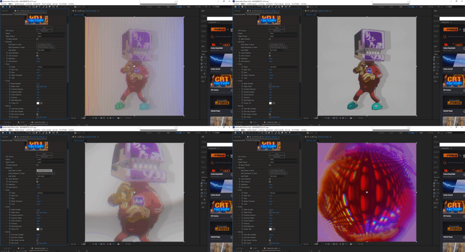Click the white Screen Tint swatch in the striped-preview window
The width and height of the screenshot is (465, 252).
pos(38,103)
